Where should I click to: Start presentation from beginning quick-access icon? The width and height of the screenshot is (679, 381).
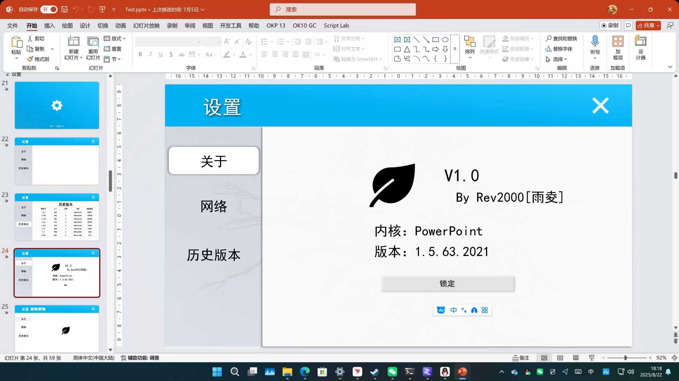tap(102, 9)
